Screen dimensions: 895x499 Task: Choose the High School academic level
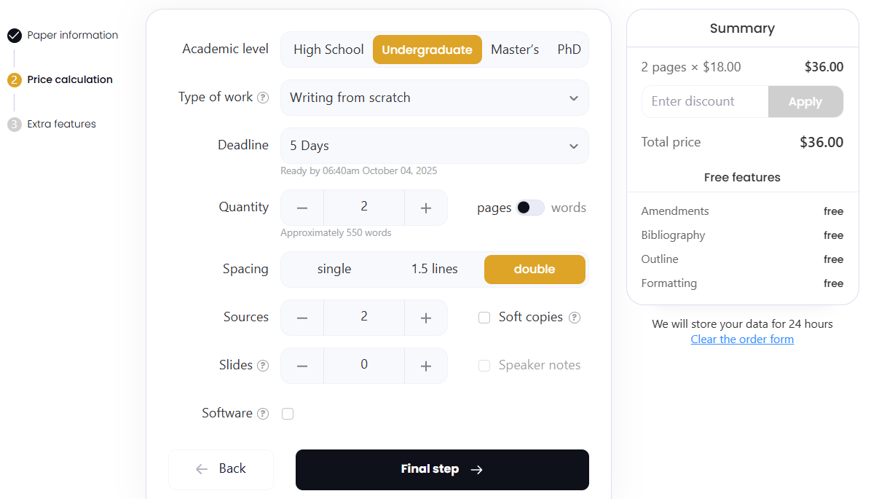click(x=328, y=50)
